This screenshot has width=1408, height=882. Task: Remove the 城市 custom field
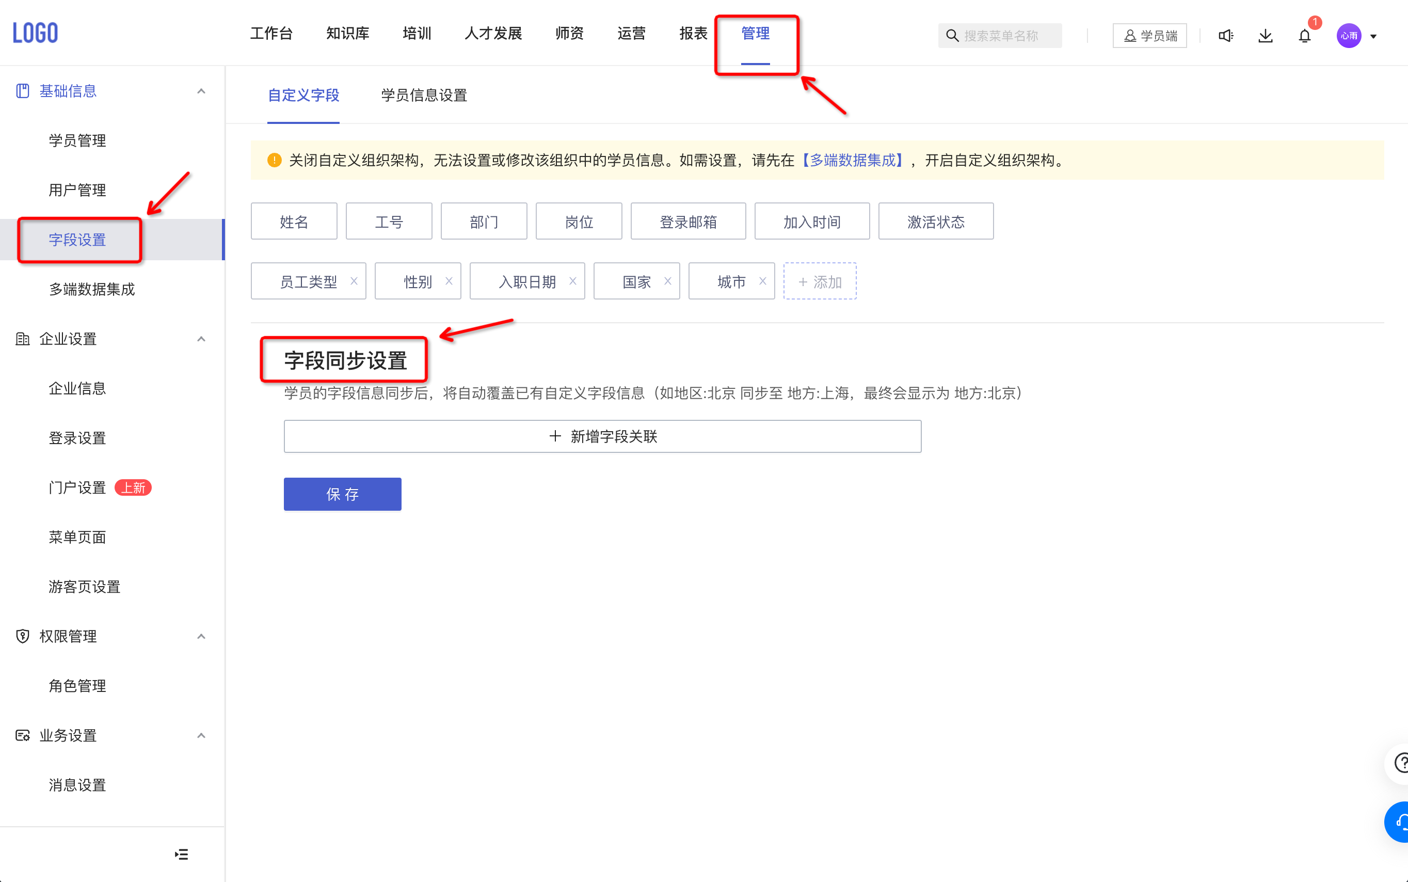click(763, 281)
